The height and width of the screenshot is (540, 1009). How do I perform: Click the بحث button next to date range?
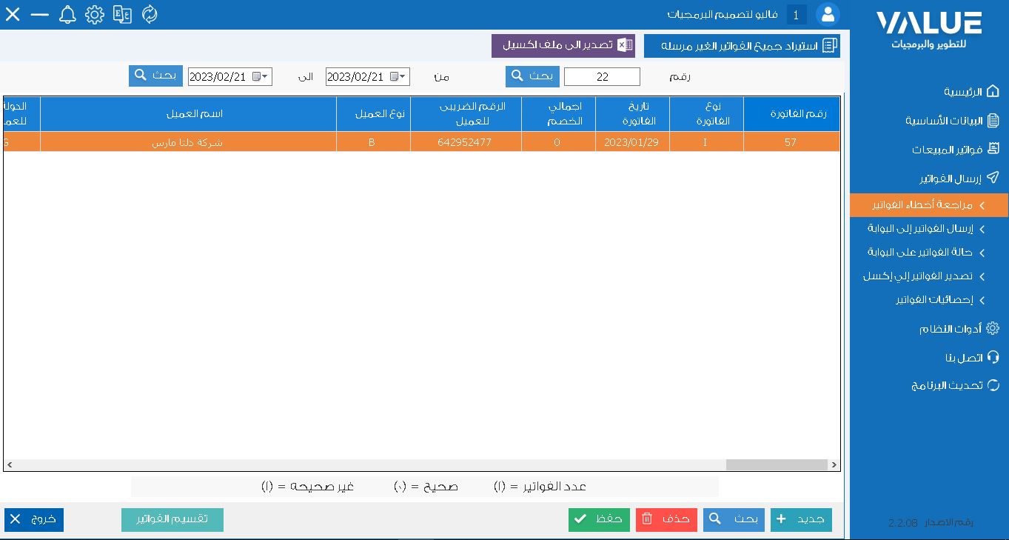155,76
